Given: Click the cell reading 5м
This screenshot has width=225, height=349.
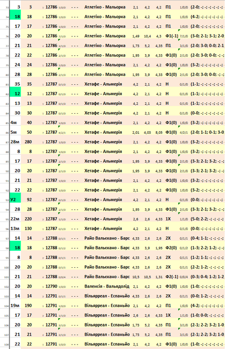Looking at the screenshot, I should click(15, 132).
